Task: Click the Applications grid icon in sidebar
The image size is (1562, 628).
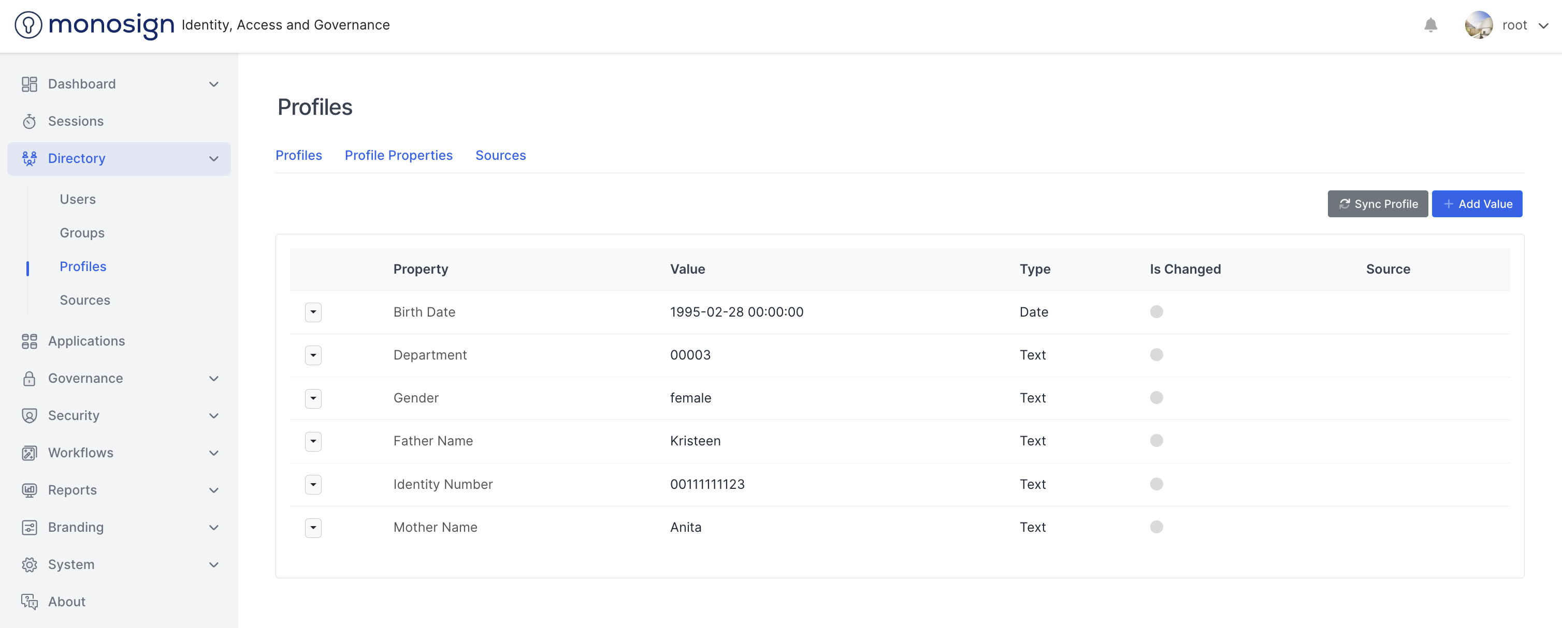Action: (x=29, y=341)
